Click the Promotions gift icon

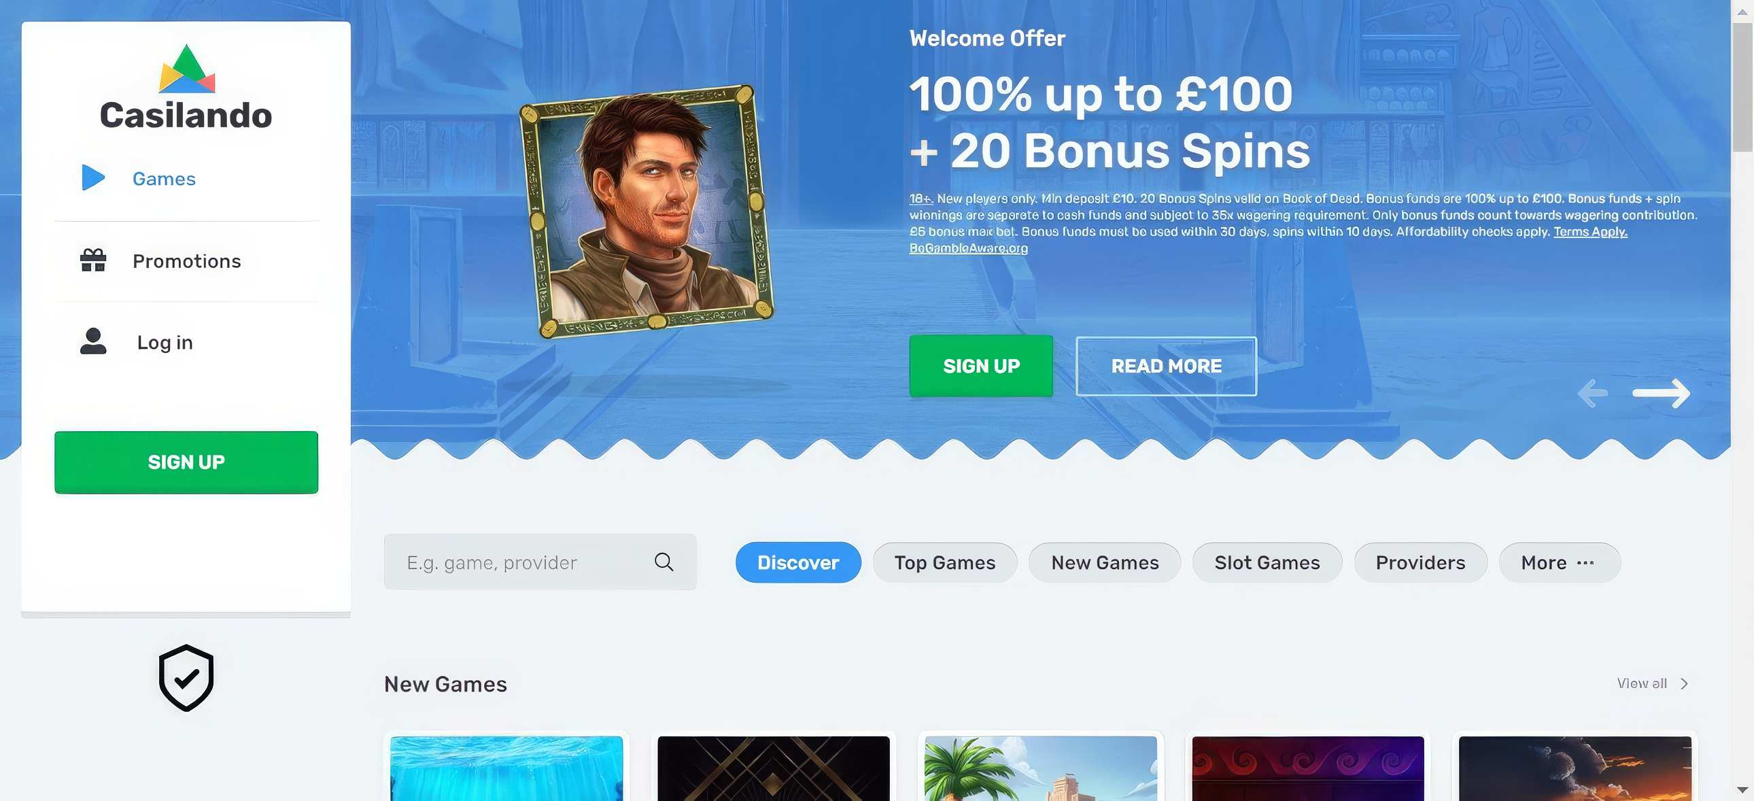[93, 260]
